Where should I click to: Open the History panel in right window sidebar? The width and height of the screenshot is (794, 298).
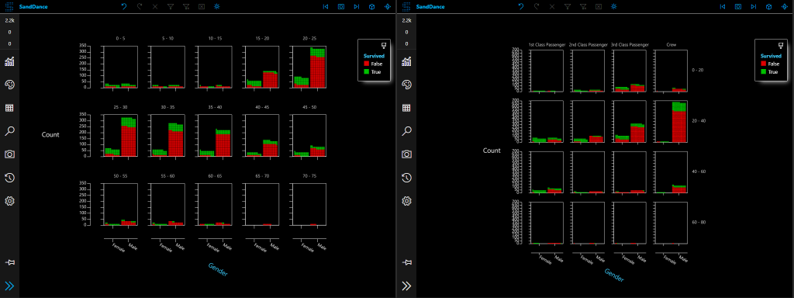tap(406, 178)
